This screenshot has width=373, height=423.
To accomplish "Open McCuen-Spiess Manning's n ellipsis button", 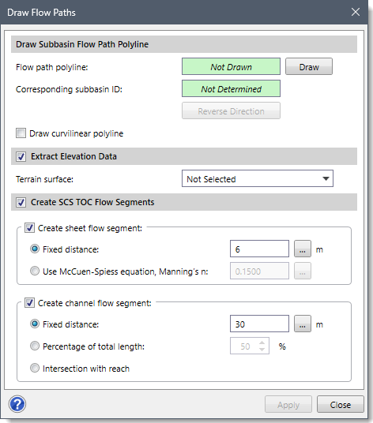I will [303, 271].
